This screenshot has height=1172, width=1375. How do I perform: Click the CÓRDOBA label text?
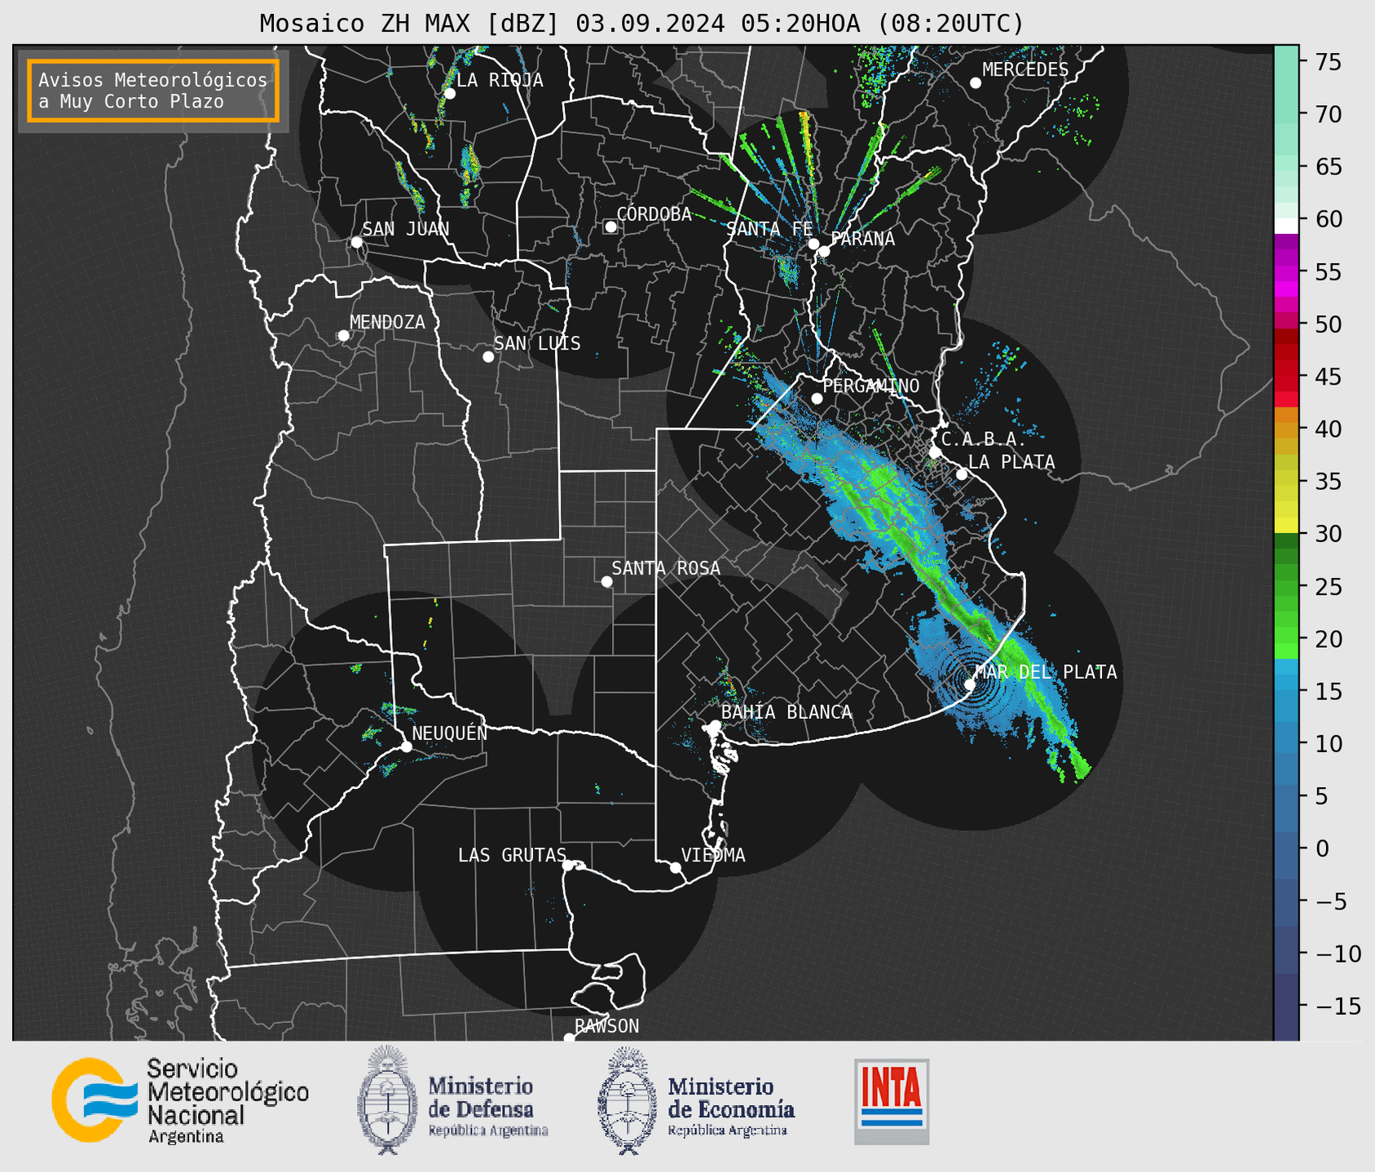654,214
